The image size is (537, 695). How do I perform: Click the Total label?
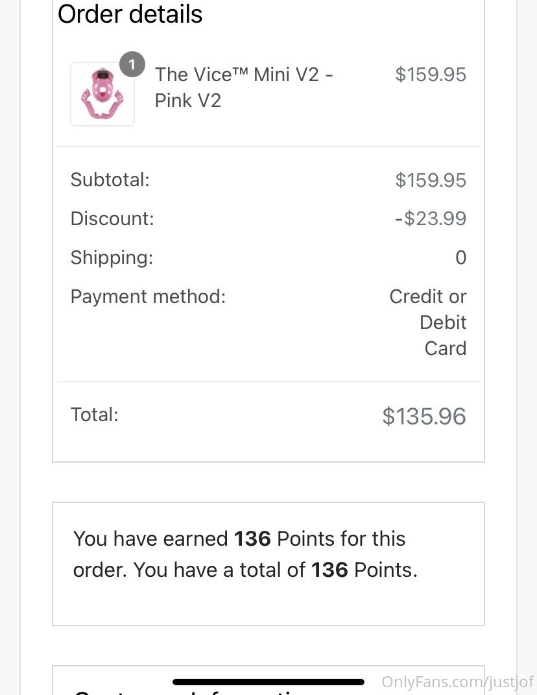(x=94, y=415)
